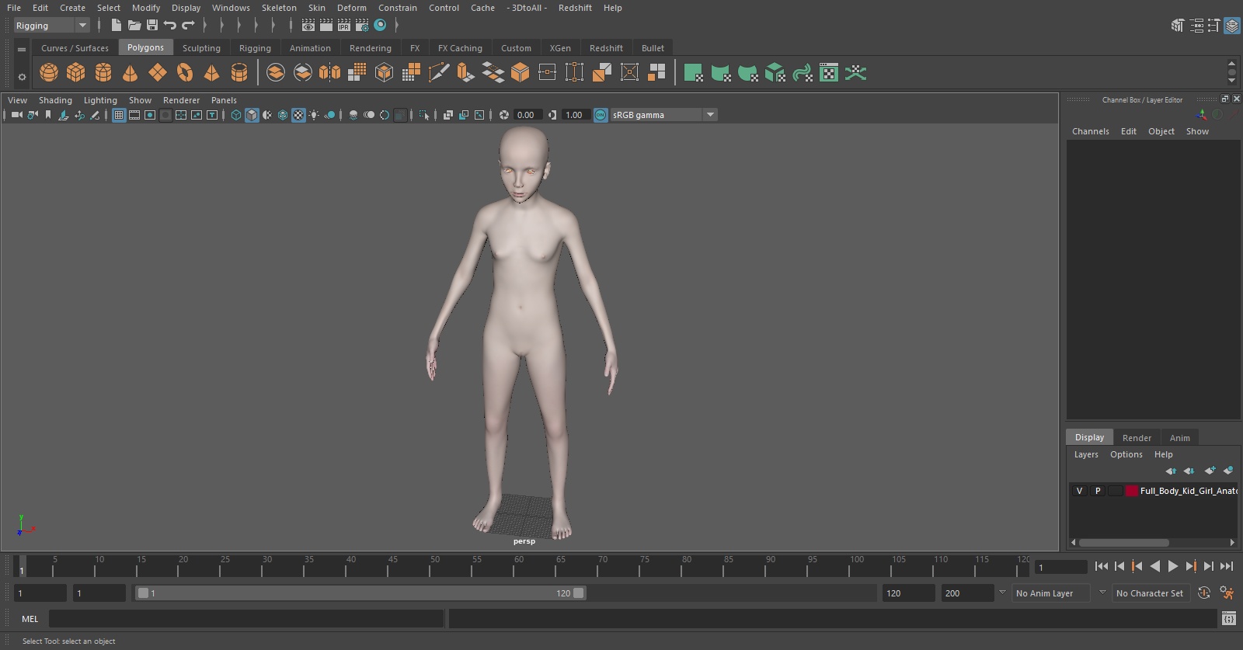This screenshot has width=1243, height=650.
Task: Click the Bridge shelf icon
Action: (x=493, y=73)
